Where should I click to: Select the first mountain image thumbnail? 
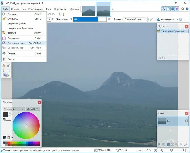[x=89, y=11]
